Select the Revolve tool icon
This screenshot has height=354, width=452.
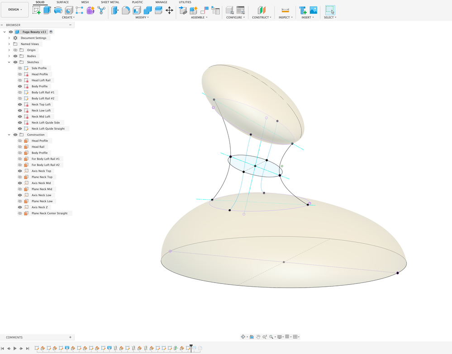[58, 10]
